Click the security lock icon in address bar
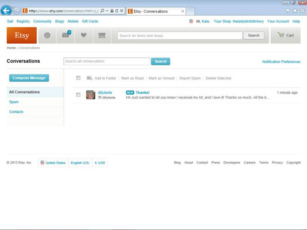The height and width of the screenshot is (230, 307). coord(112,11)
